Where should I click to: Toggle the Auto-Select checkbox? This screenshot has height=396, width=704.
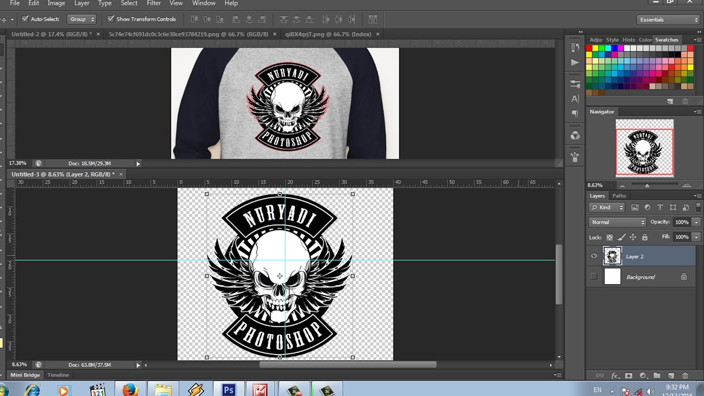point(25,19)
